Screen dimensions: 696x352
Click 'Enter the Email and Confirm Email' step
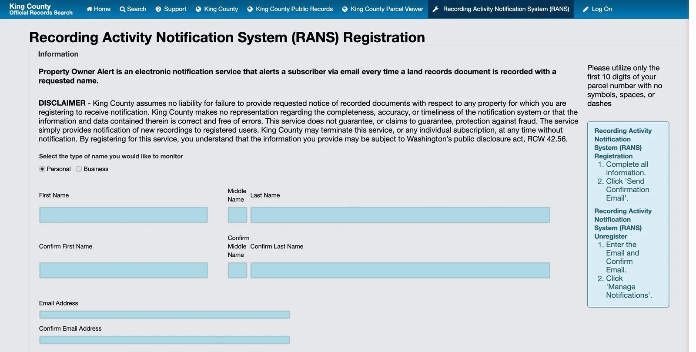pos(622,257)
